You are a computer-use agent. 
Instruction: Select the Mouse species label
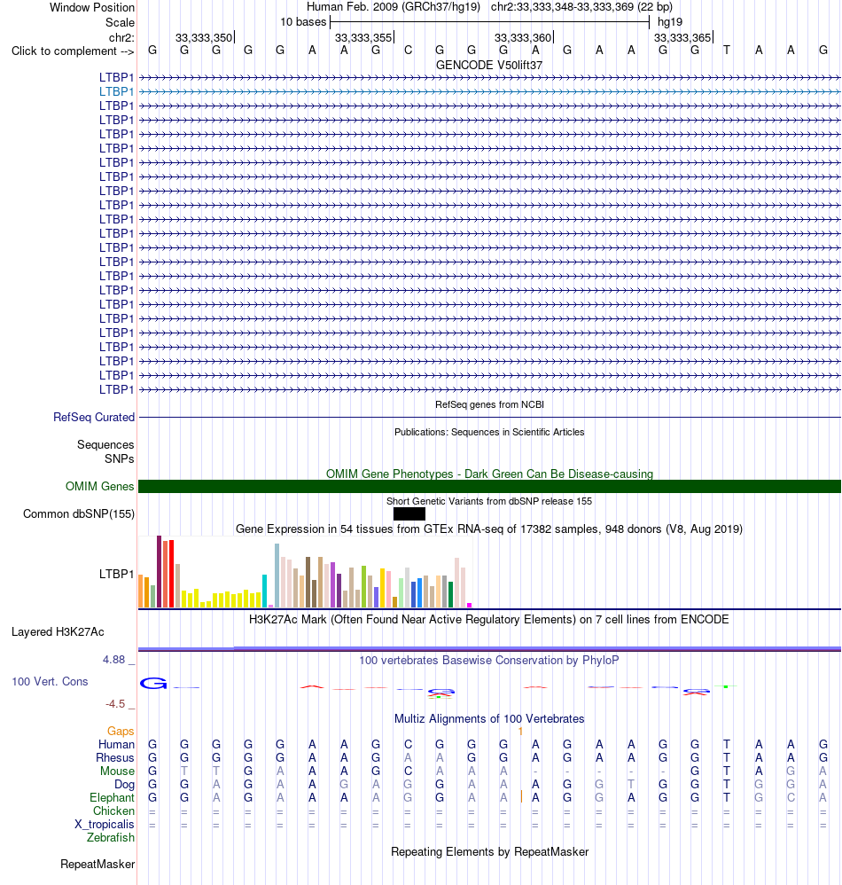117,771
